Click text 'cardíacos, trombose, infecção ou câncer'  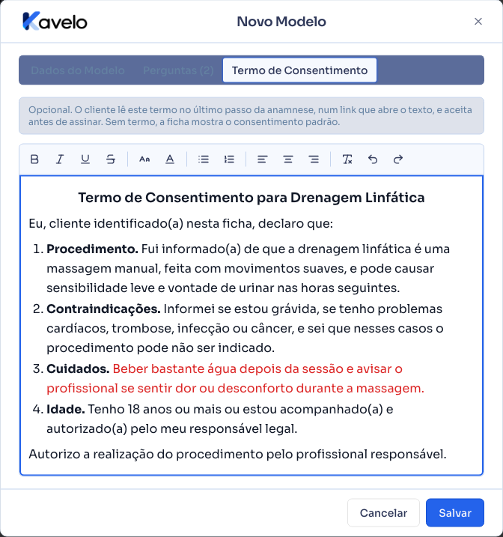(171, 329)
